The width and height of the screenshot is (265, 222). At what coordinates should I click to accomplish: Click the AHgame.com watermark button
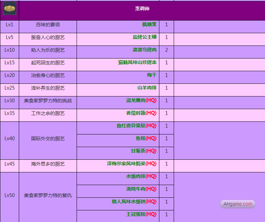238,204
